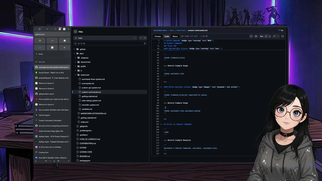Open the Canvas Support tab
This screenshot has width=322, height=181.
tap(52, 115)
